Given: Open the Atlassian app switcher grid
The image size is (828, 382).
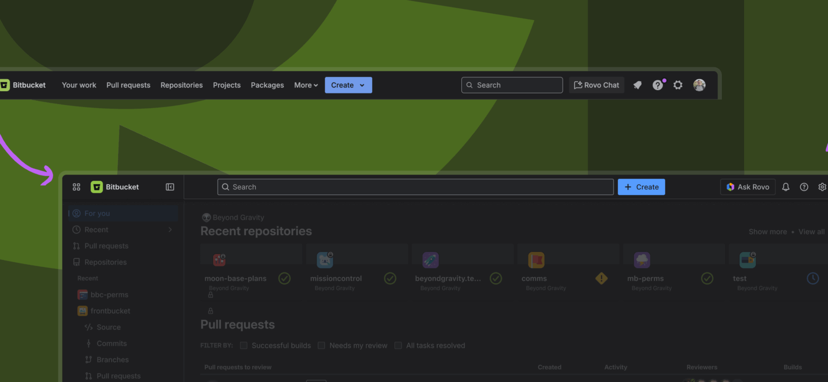Looking at the screenshot, I should (x=76, y=187).
